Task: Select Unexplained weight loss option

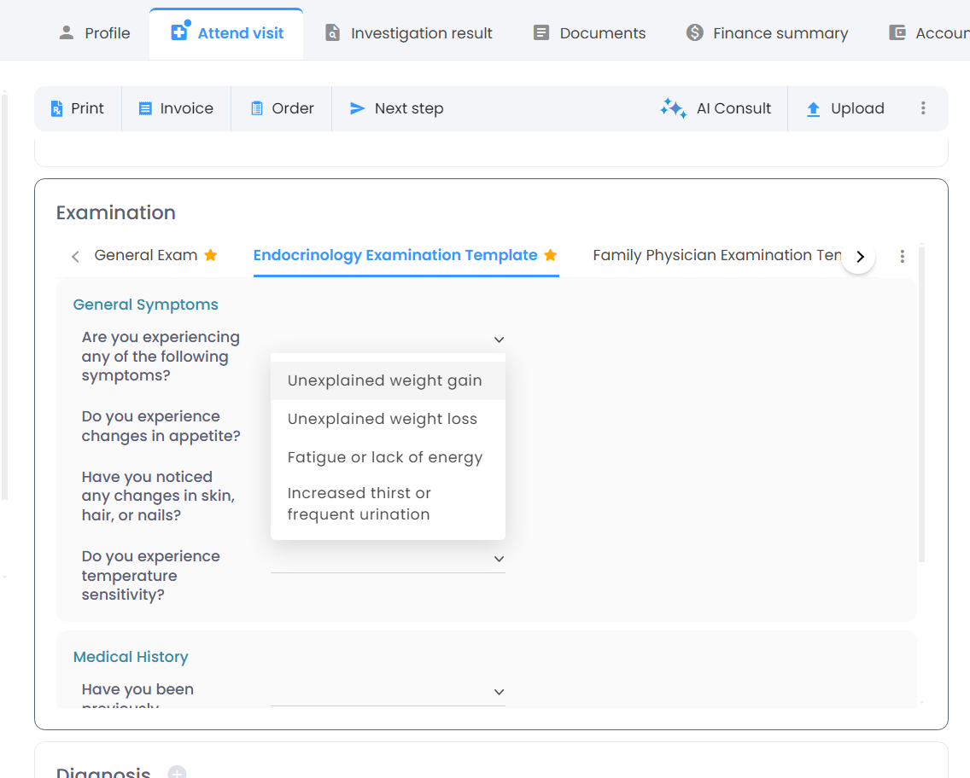Action: click(383, 419)
